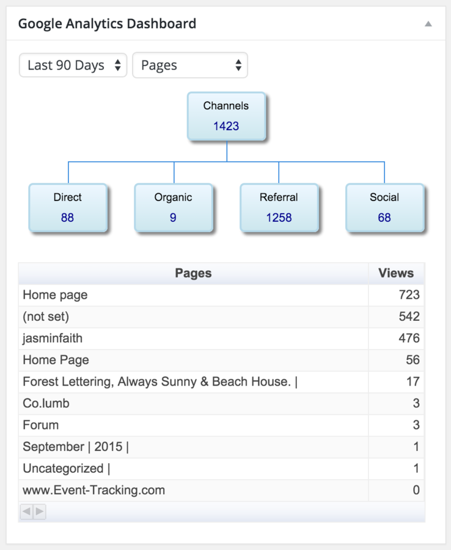Image resolution: width=451 pixels, height=550 pixels.
Task: Go to previous table page arrow
Action: pyautogui.click(x=27, y=512)
